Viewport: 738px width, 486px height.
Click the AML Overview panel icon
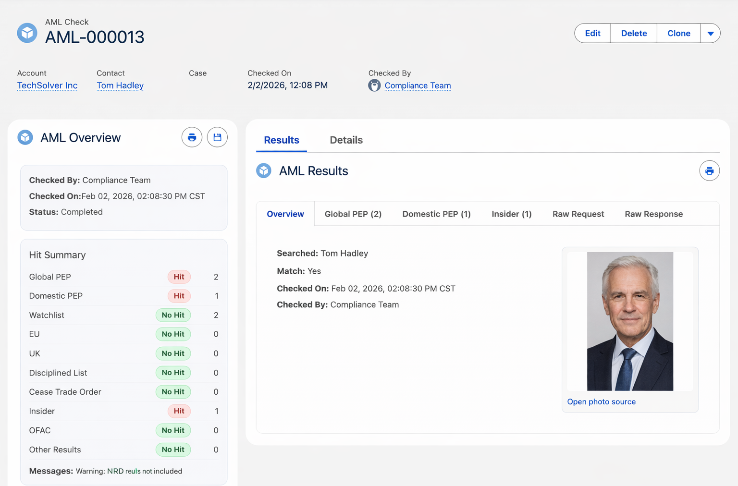coord(25,137)
